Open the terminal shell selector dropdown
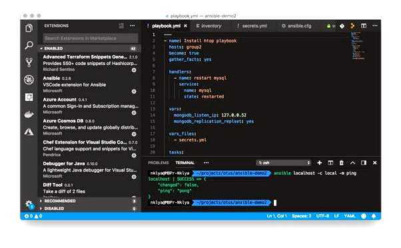The width and height of the screenshot is (401, 248). point(284,163)
